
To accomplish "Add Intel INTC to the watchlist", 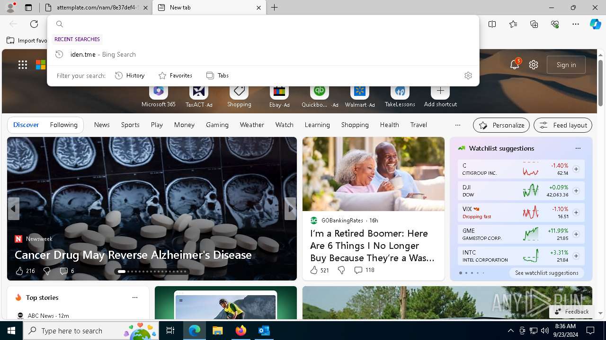I will pos(576,256).
